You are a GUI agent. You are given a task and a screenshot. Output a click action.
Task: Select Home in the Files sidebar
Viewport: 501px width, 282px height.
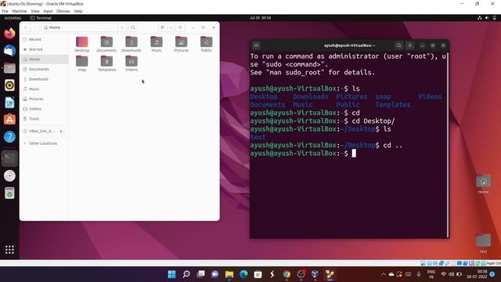(44, 60)
